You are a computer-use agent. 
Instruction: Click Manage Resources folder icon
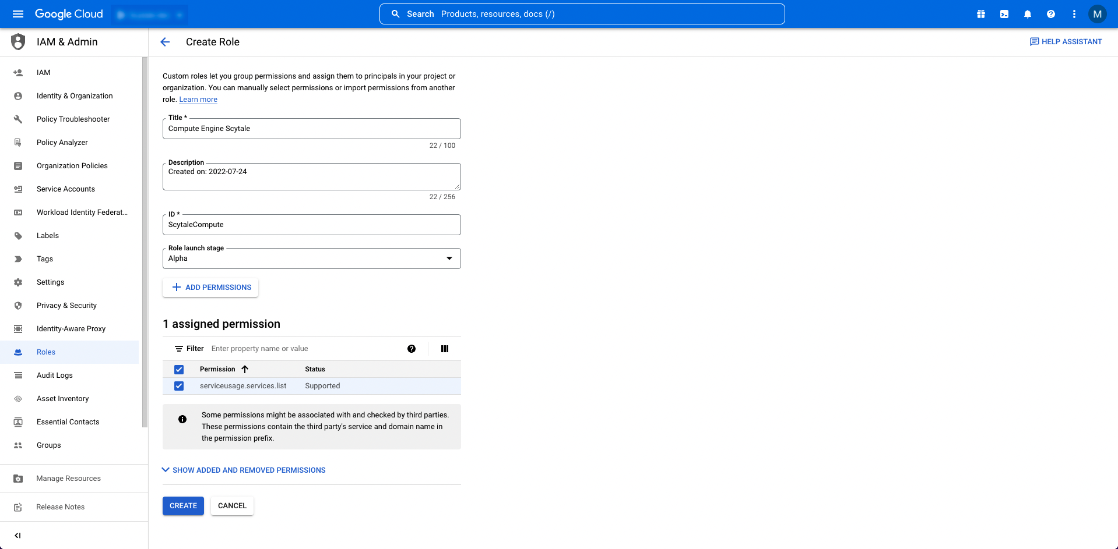point(18,479)
